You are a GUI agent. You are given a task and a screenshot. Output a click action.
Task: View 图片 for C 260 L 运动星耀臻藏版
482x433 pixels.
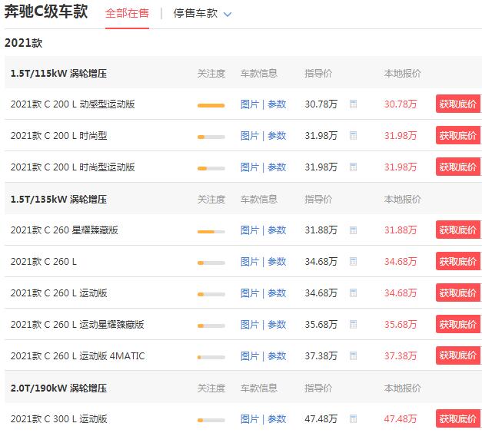tap(250, 325)
